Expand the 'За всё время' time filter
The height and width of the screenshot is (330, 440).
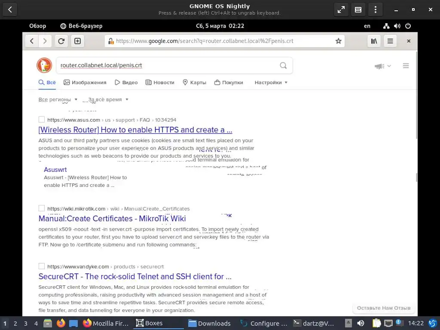click(108, 99)
